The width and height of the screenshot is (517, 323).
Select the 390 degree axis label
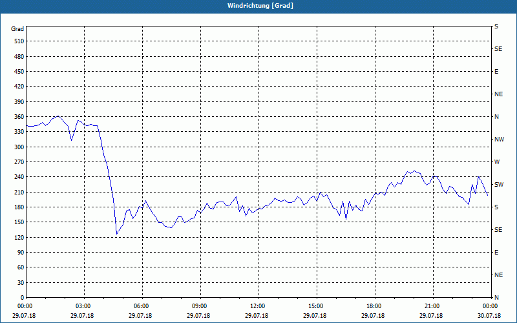[19, 101]
